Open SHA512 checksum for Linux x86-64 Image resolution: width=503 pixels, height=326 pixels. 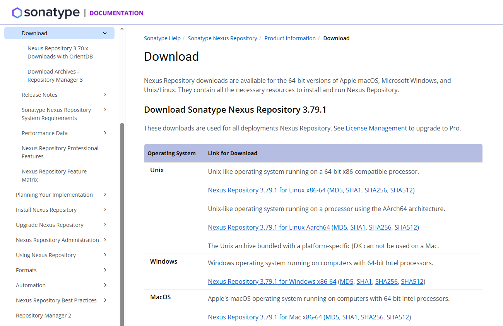click(x=401, y=190)
